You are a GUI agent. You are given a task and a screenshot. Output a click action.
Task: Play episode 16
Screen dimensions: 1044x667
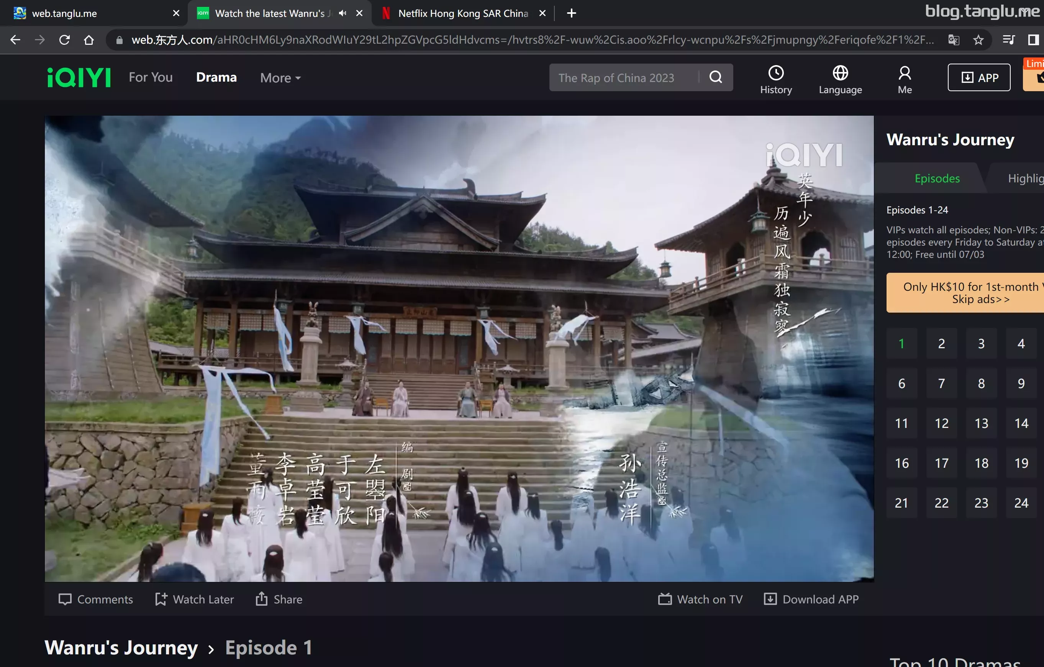pos(901,463)
